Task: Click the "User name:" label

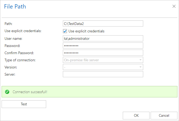Action: [x=13, y=38]
